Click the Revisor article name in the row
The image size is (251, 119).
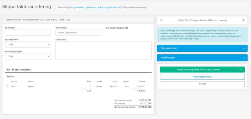[x=31, y=86]
